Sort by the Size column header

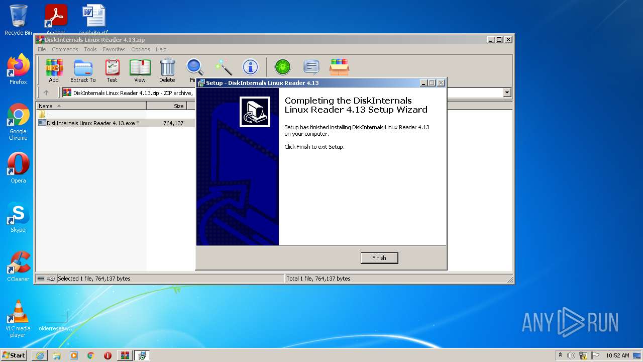pyautogui.click(x=167, y=106)
